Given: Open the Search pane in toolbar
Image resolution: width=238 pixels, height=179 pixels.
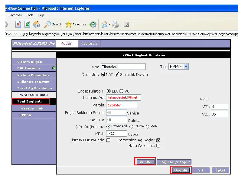Looking at the screenshot, I should pyautogui.click(x=53, y=24).
